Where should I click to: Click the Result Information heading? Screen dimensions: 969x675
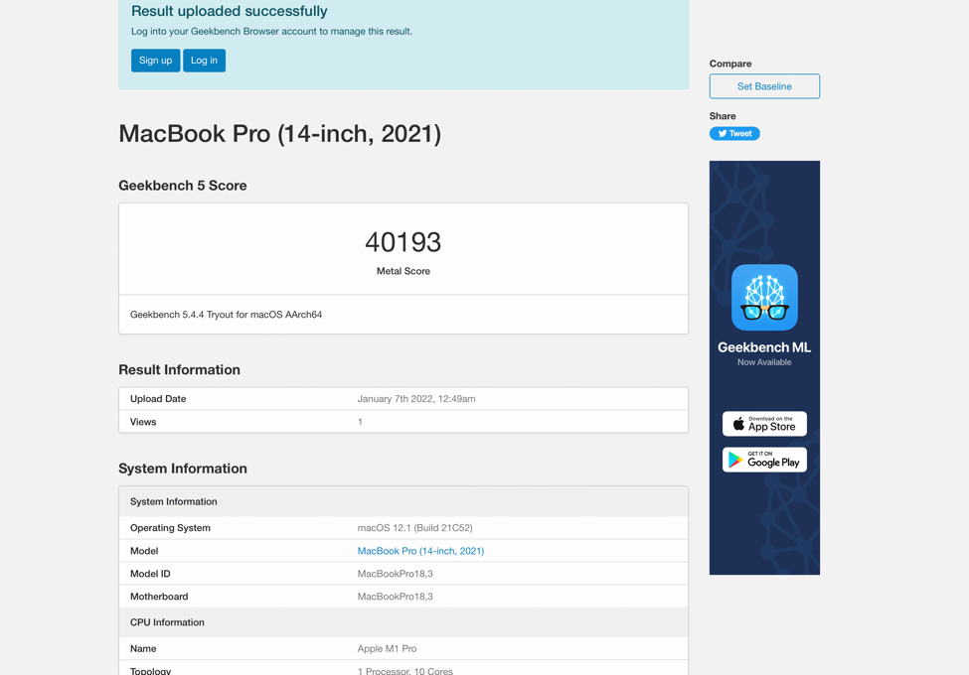179,369
